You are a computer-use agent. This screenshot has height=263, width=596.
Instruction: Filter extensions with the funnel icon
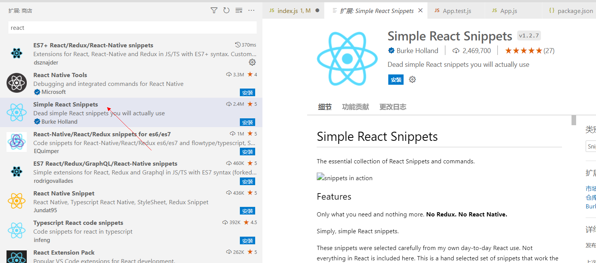[x=214, y=10]
